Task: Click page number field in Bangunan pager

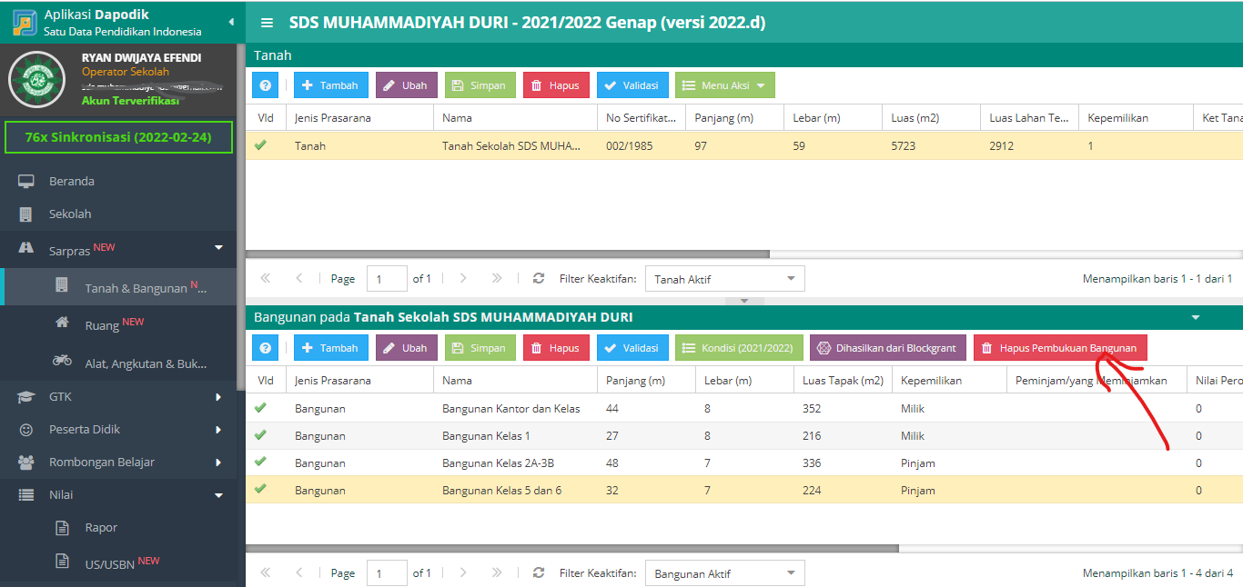Action: coord(387,573)
